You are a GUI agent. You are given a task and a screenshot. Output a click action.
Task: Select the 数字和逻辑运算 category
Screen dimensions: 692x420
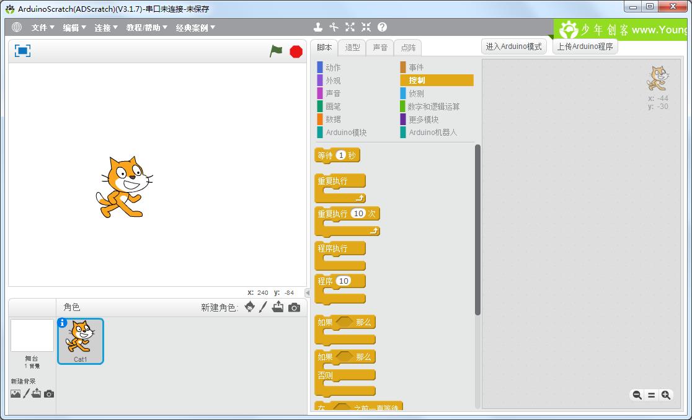pos(430,106)
